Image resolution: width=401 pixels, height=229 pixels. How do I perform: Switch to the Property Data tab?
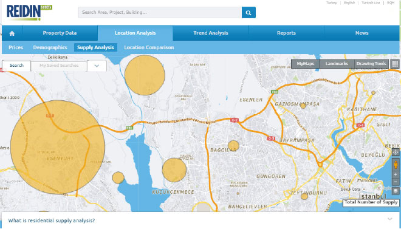click(x=60, y=33)
